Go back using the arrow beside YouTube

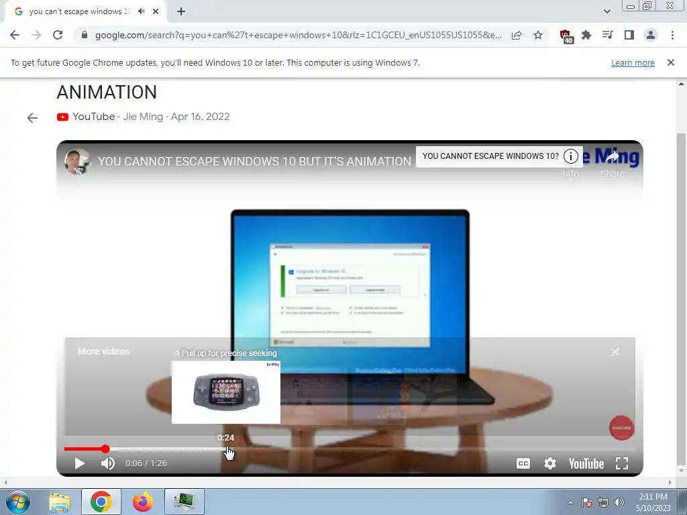[32, 118]
